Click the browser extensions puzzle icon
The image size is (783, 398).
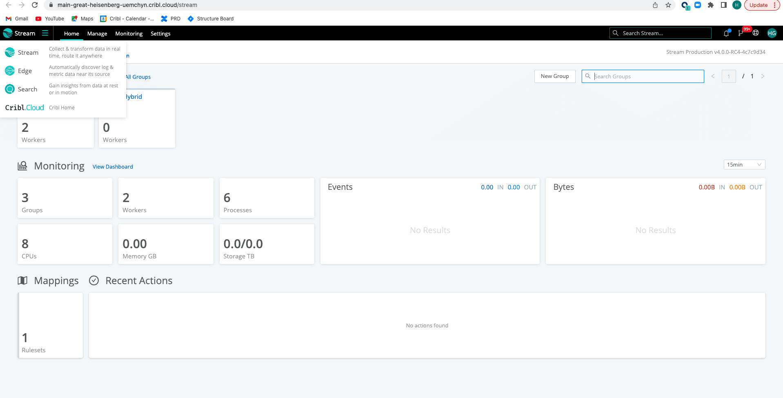click(711, 5)
